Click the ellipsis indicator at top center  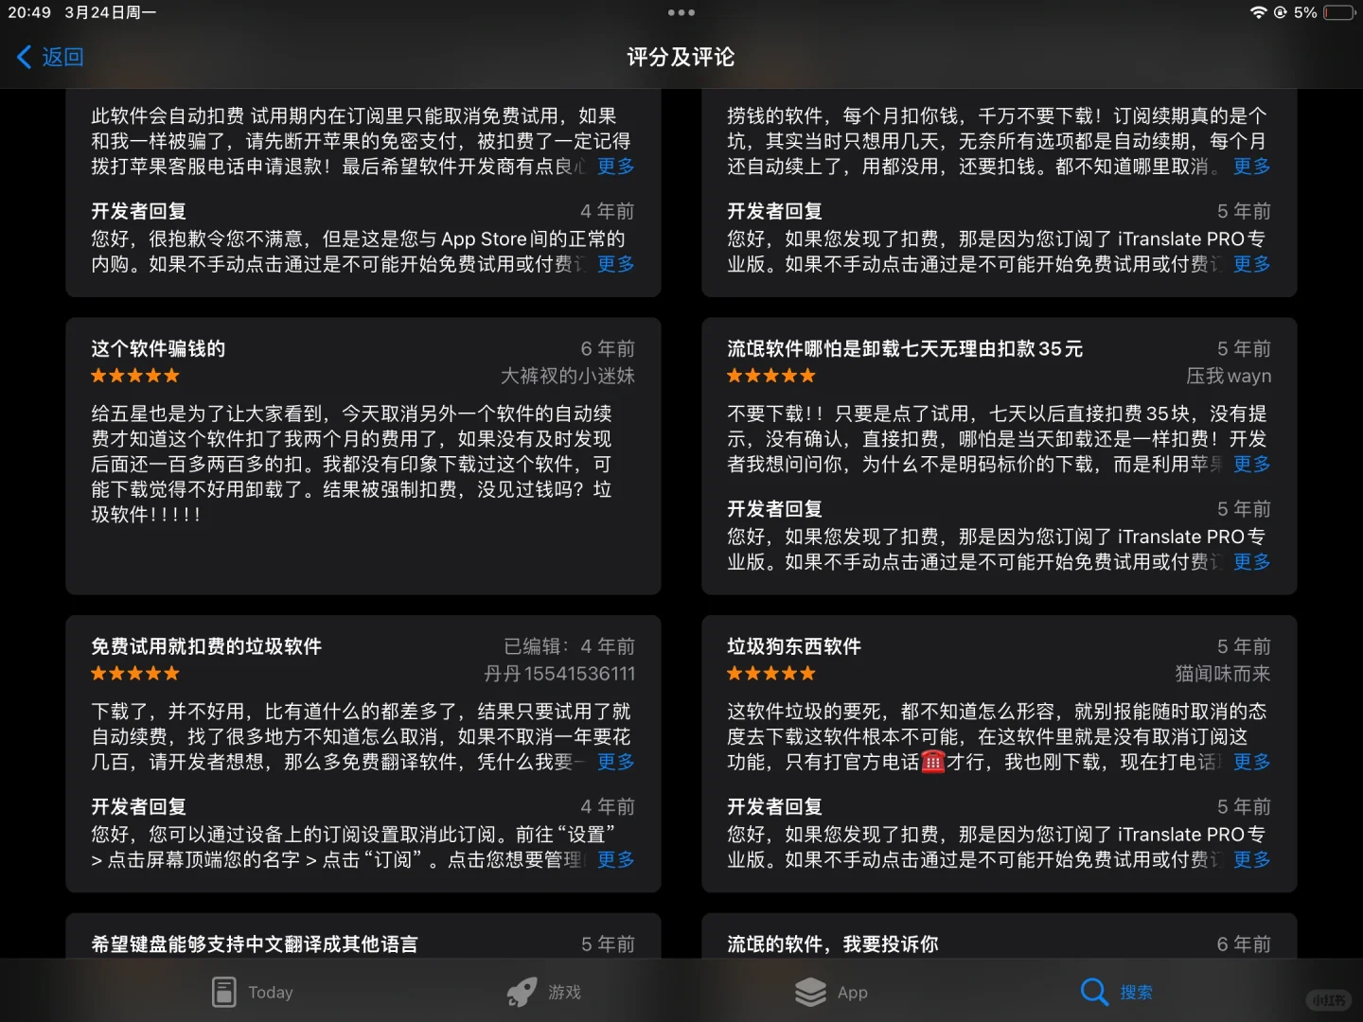(681, 12)
